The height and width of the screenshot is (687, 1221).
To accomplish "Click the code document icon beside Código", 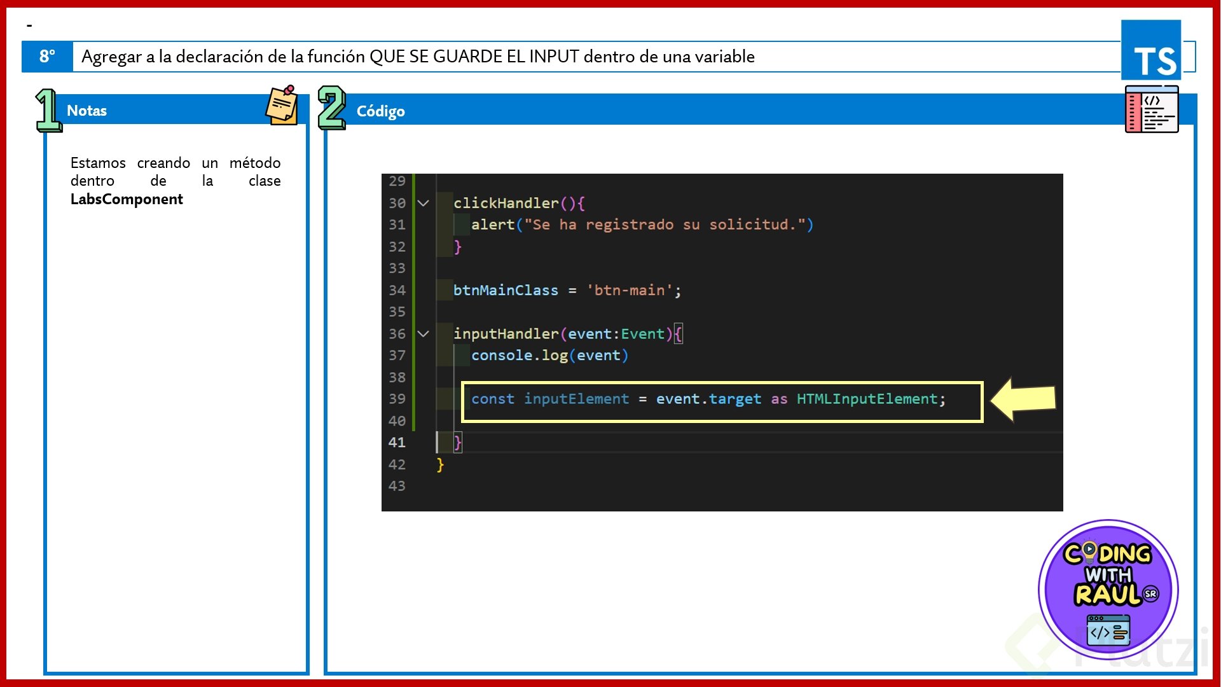I will click(x=1151, y=110).
